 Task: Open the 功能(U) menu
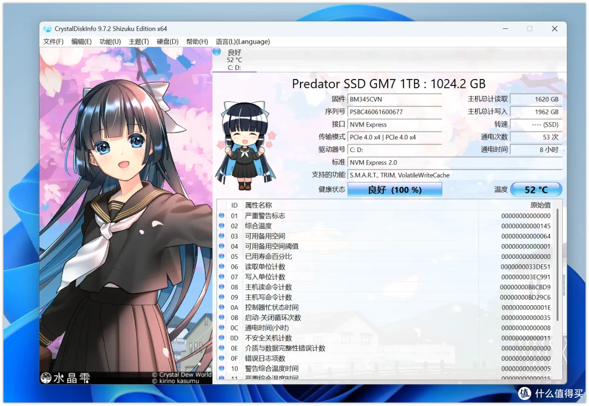pyautogui.click(x=110, y=41)
